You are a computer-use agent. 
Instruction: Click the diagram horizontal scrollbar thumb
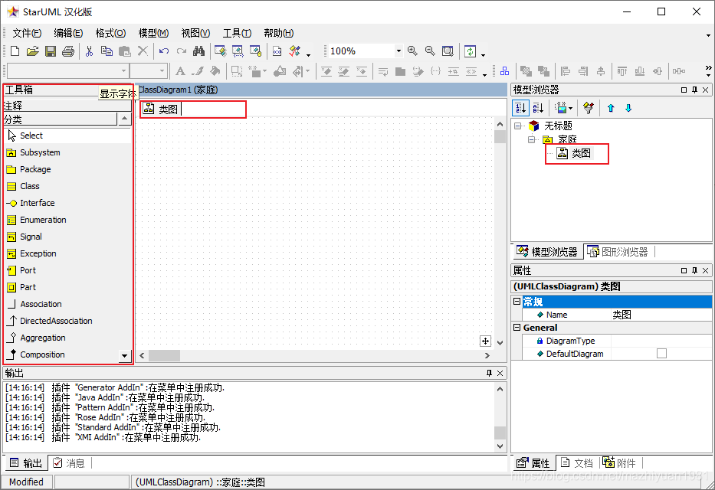[164, 355]
